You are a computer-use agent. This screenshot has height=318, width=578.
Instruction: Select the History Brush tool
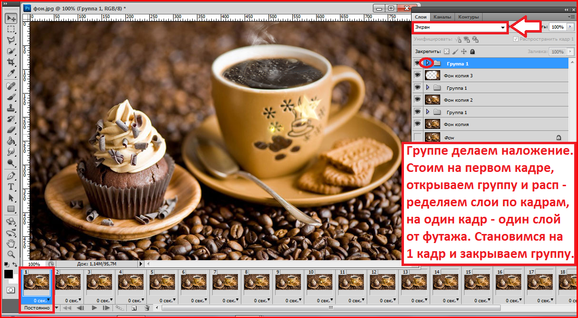(x=11, y=119)
